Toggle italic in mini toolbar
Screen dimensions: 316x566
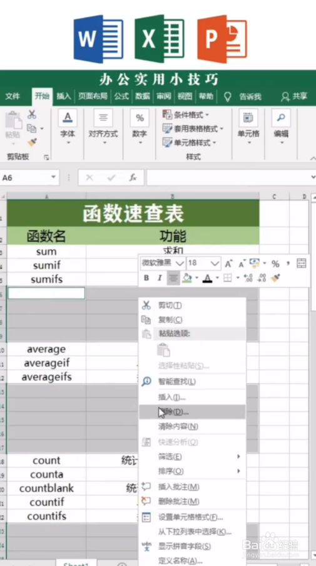160,278
